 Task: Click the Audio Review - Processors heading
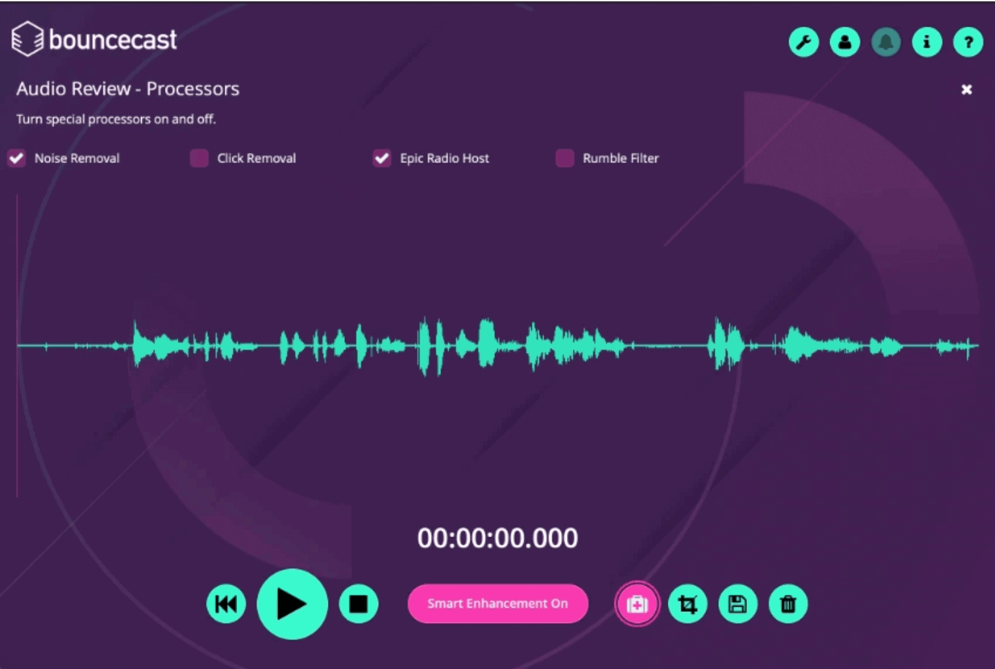[128, 89]
